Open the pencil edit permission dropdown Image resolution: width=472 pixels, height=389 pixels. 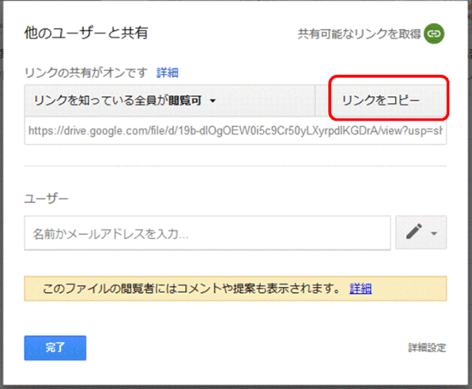tap(421, 232)
